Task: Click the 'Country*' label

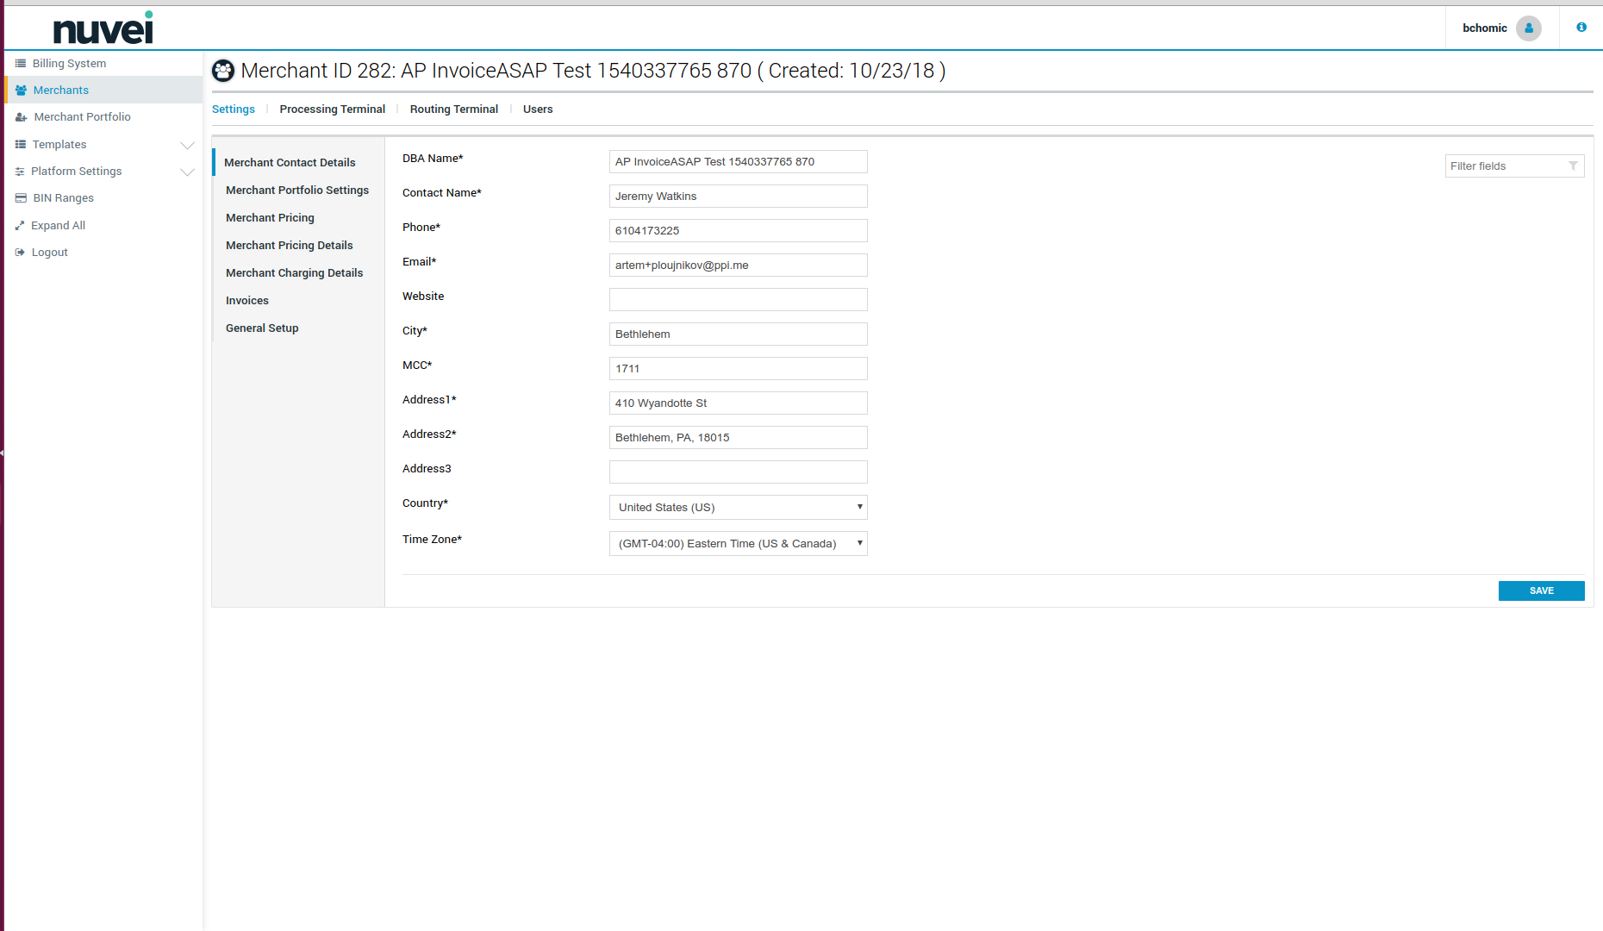Action: click(425, 503)
